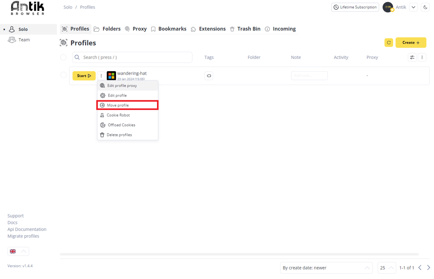Viewport: 434px width, 279px height.
Task: Open the column filter settings icon
Action: point(412,57)
